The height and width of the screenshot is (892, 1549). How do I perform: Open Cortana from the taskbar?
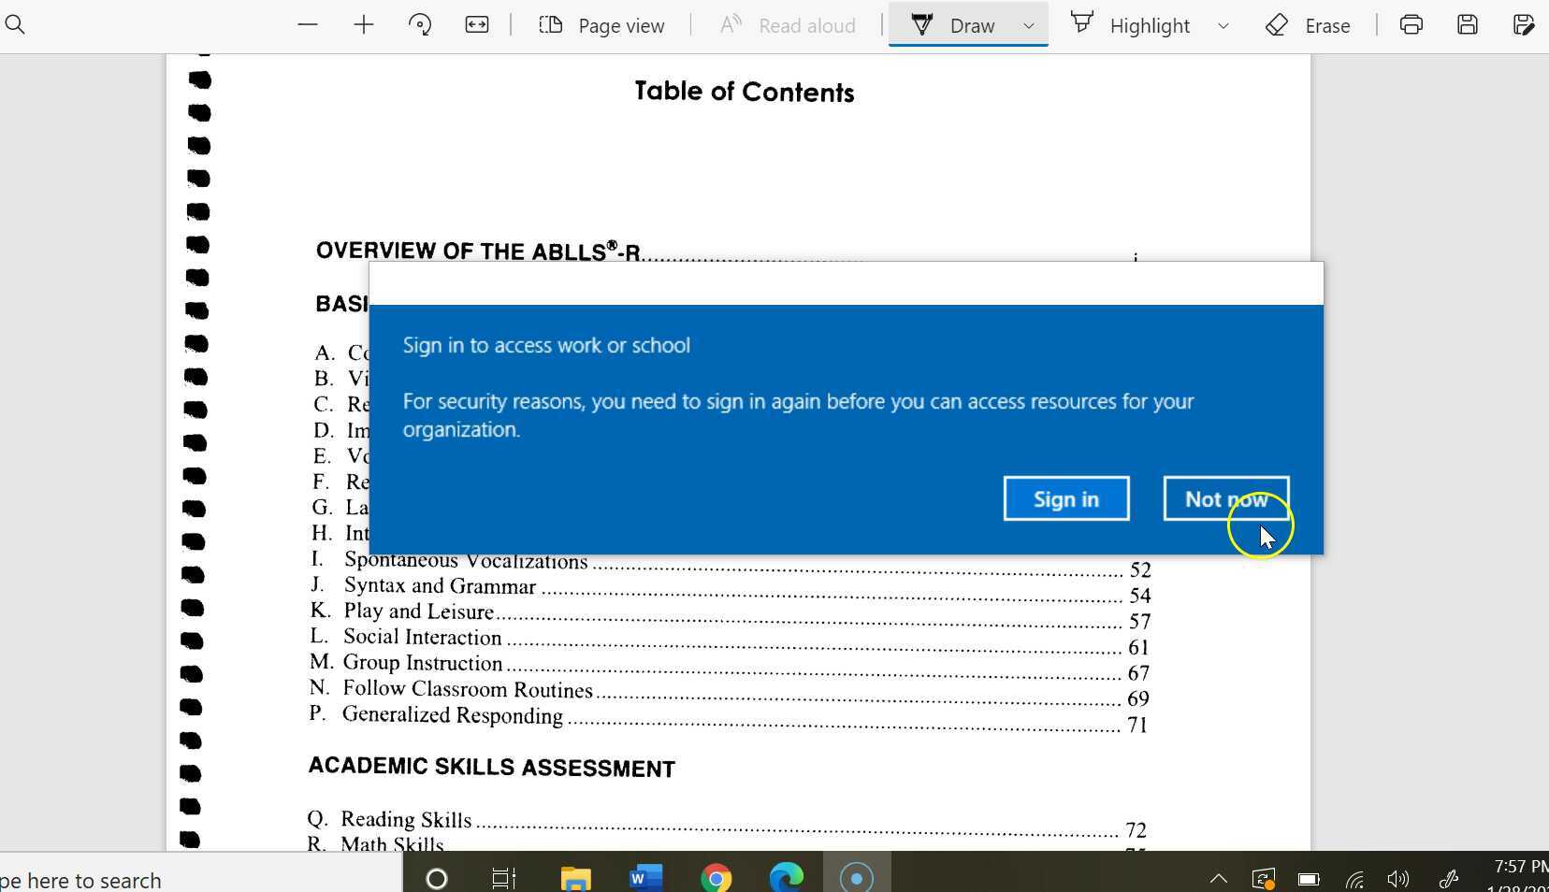coord(437,878)
